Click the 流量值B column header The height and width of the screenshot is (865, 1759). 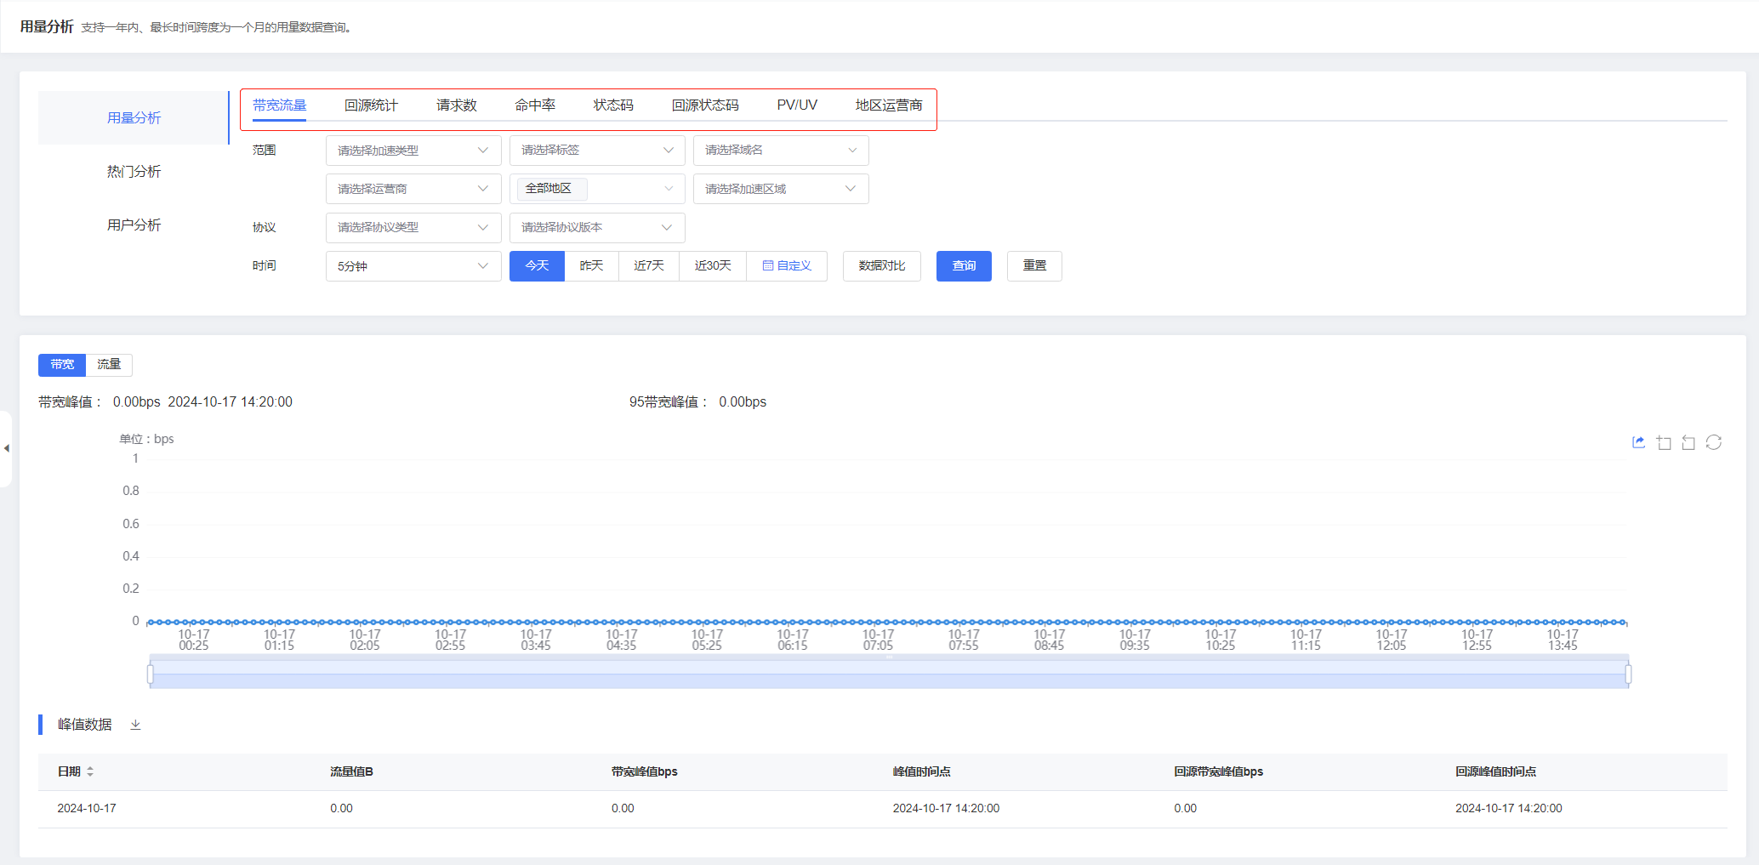(351, 771)
